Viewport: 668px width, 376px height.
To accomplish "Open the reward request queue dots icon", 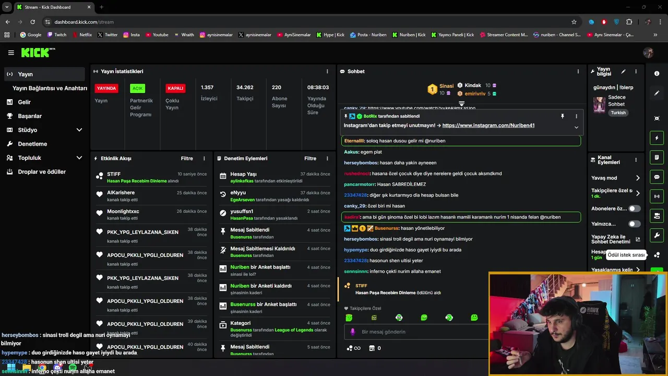I will coord(657,255).
